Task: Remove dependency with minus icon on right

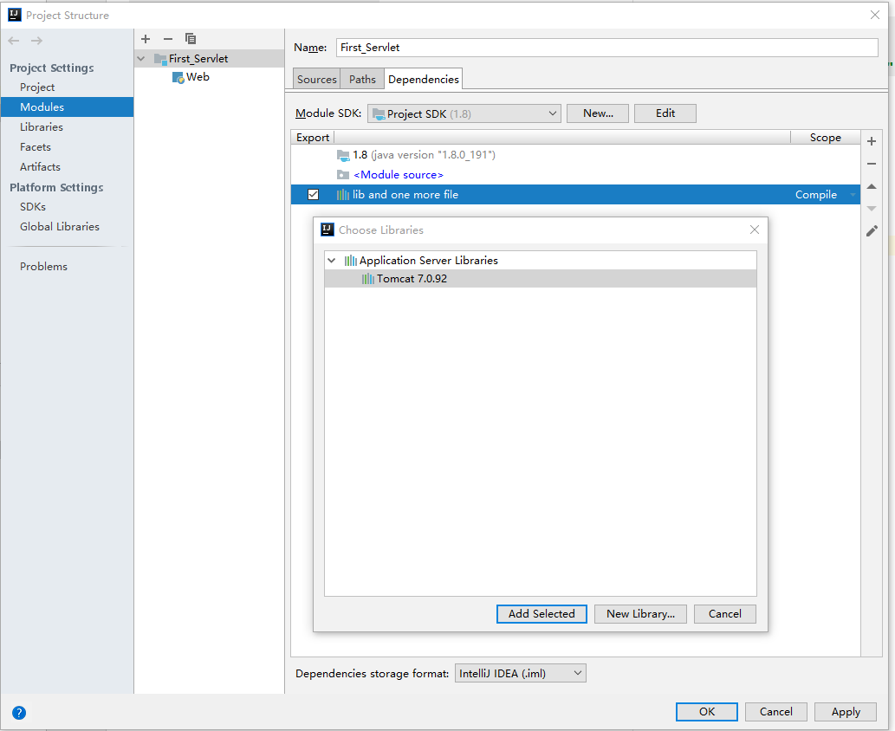Action: click(x=872, y=164)
